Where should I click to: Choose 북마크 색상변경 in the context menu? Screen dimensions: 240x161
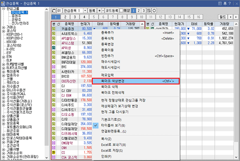(136, 81)
